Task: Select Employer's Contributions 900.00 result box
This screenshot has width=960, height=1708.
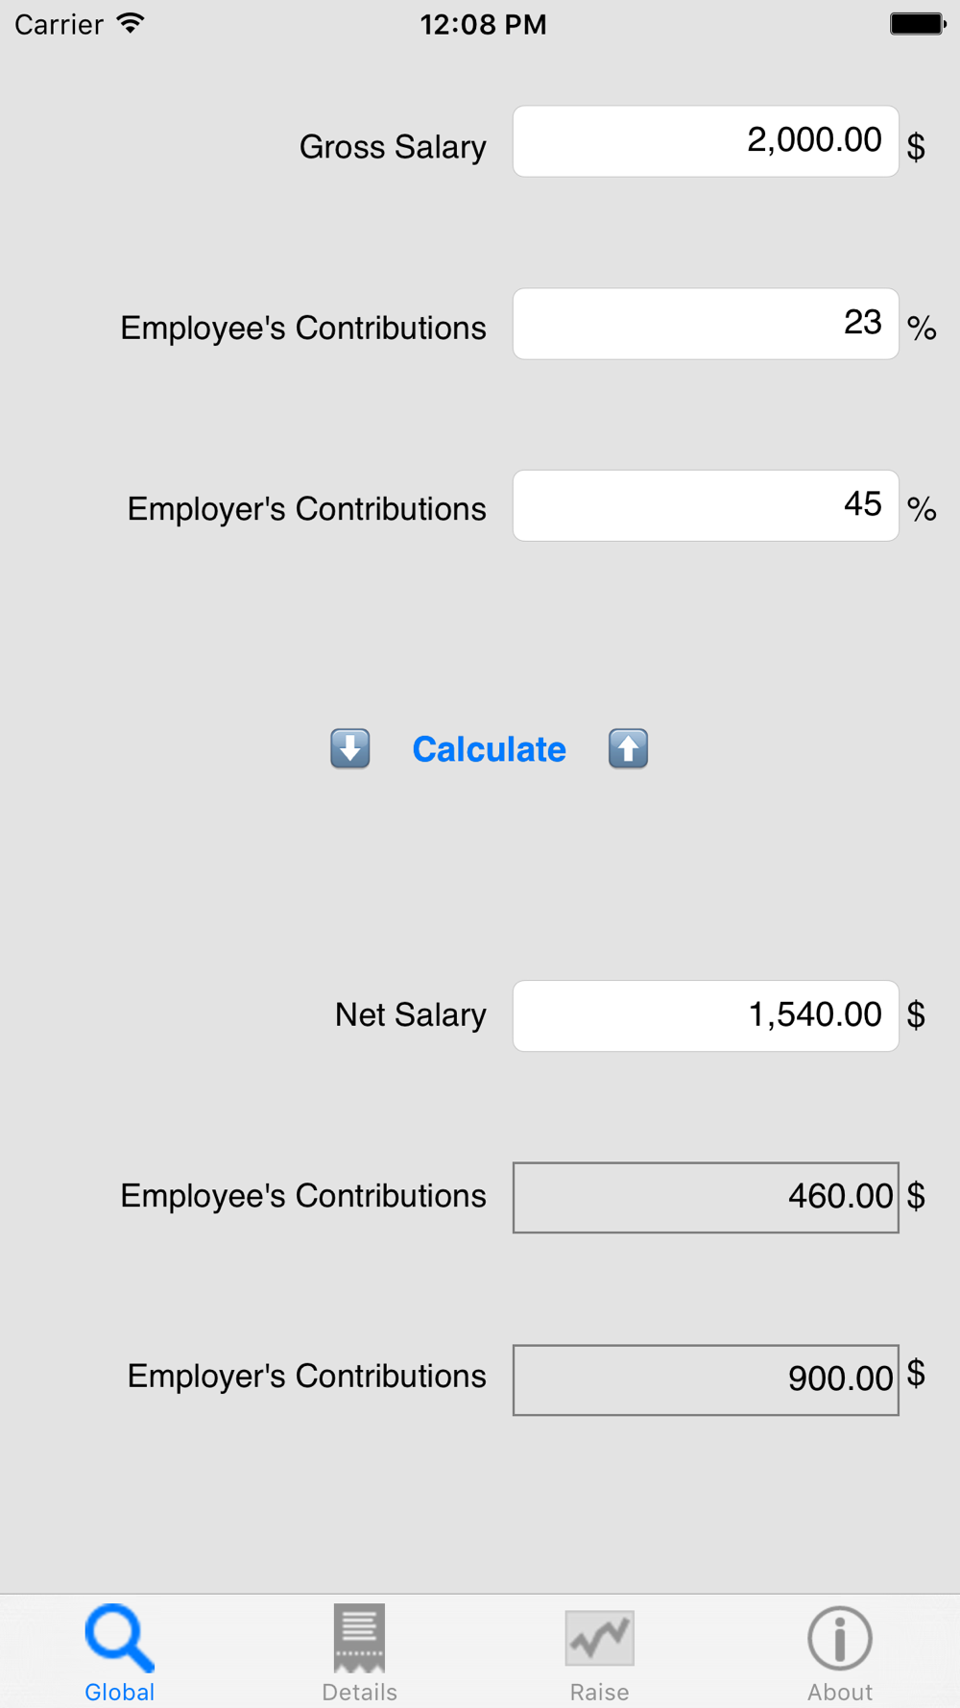Action: point(706,1379)
